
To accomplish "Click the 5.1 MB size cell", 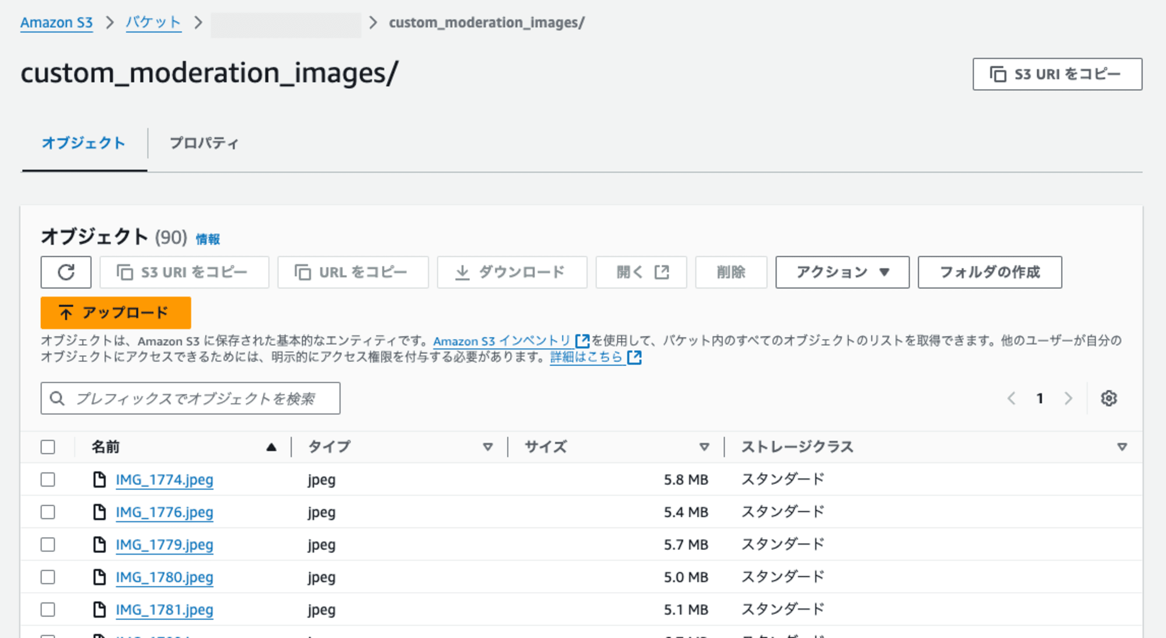I will (x=686, y=611).
